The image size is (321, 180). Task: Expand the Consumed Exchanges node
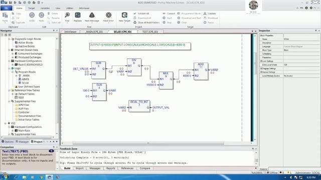(x=13, y=53)
